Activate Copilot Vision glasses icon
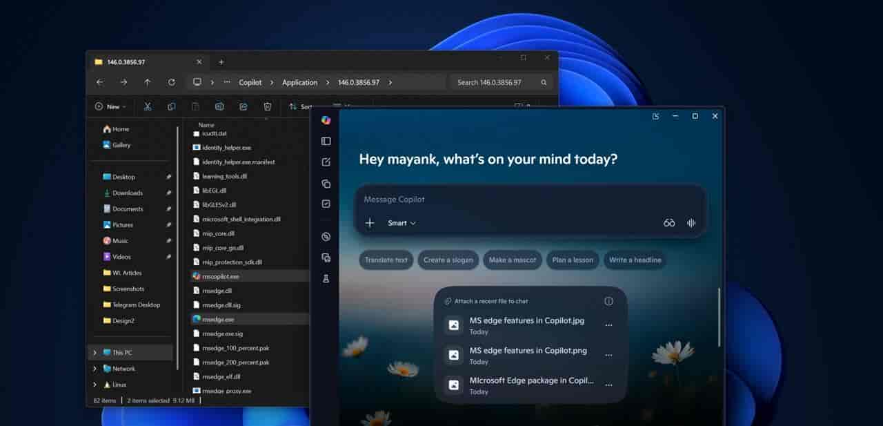This screenshot has width=883, height=426. click(x=669, y=223)
